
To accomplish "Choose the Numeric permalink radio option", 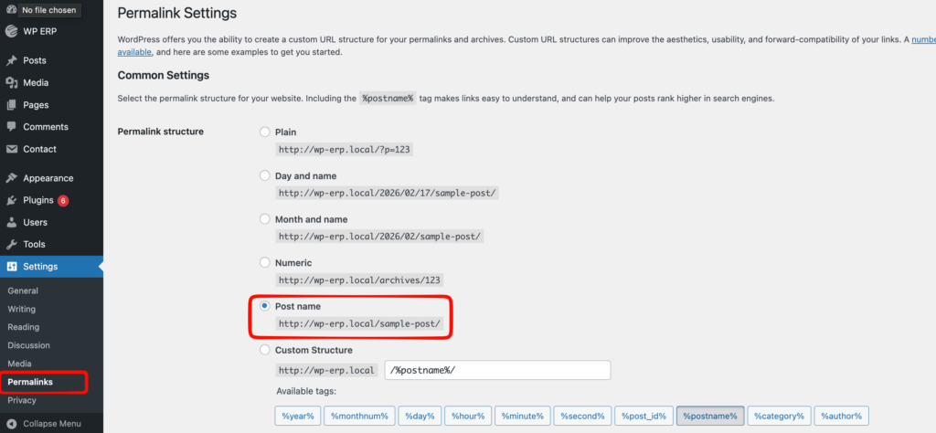I will 265,262.
